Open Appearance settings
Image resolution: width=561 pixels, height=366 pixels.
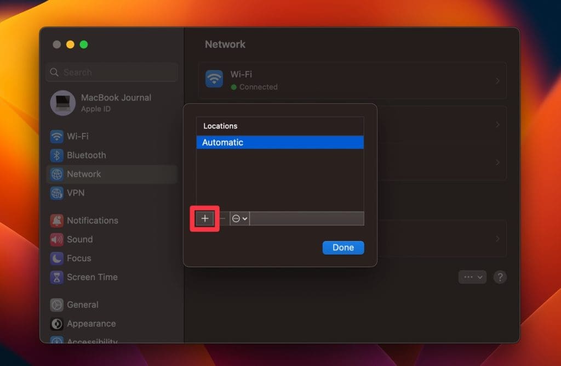112,324
